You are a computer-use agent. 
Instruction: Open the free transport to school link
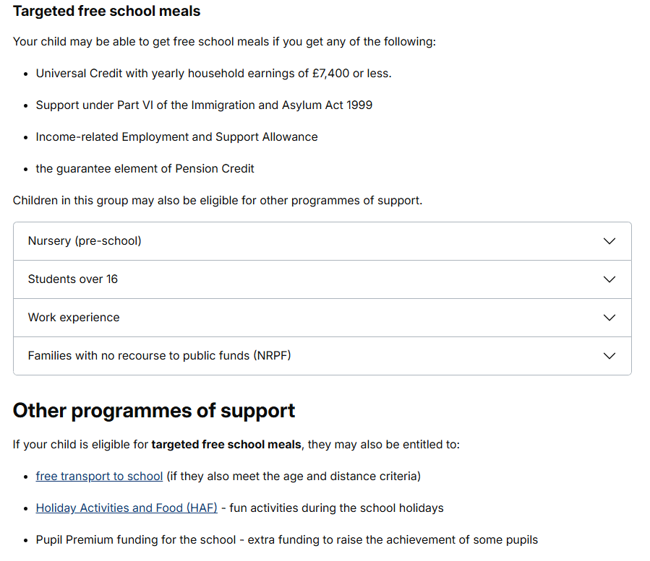click(x=99, y=477)
